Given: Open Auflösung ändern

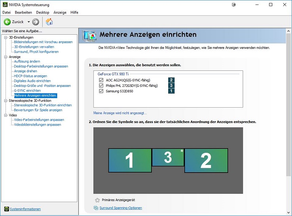Looking at the screenshot, I should click(27, 61).
